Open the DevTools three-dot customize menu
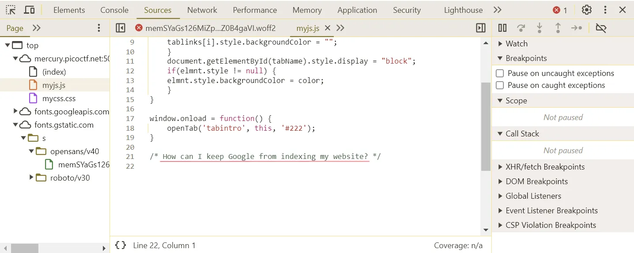 point(605,10)
